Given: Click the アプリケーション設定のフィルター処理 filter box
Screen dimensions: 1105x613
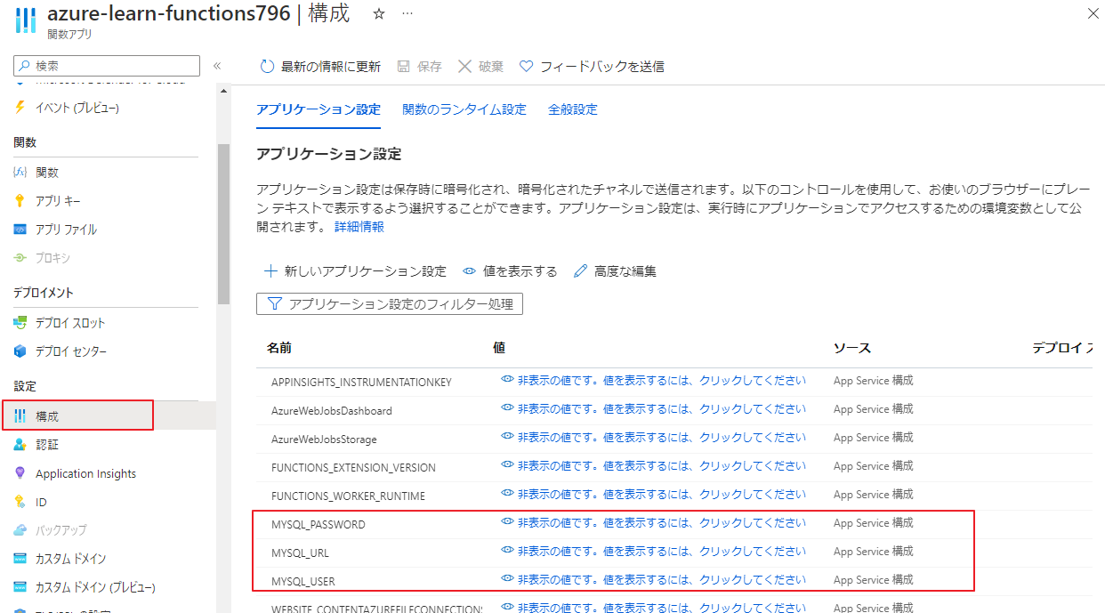Looking at the screenshot, I should point(390,304).
